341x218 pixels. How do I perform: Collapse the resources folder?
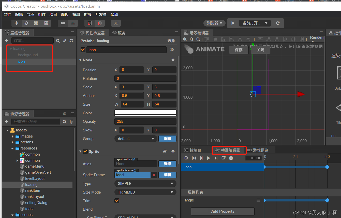[x=12, y=148]
